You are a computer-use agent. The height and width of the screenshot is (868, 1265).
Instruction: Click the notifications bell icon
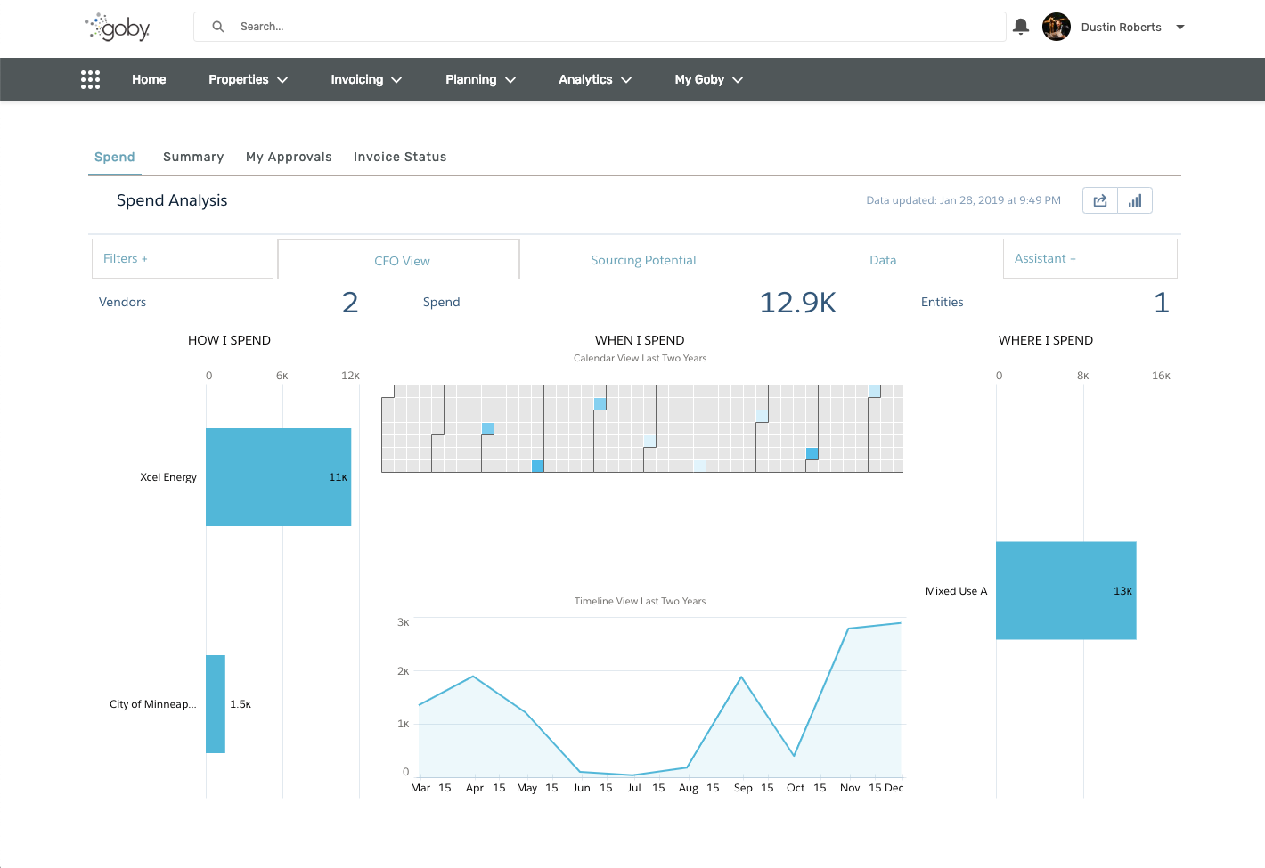point(1021,27)
